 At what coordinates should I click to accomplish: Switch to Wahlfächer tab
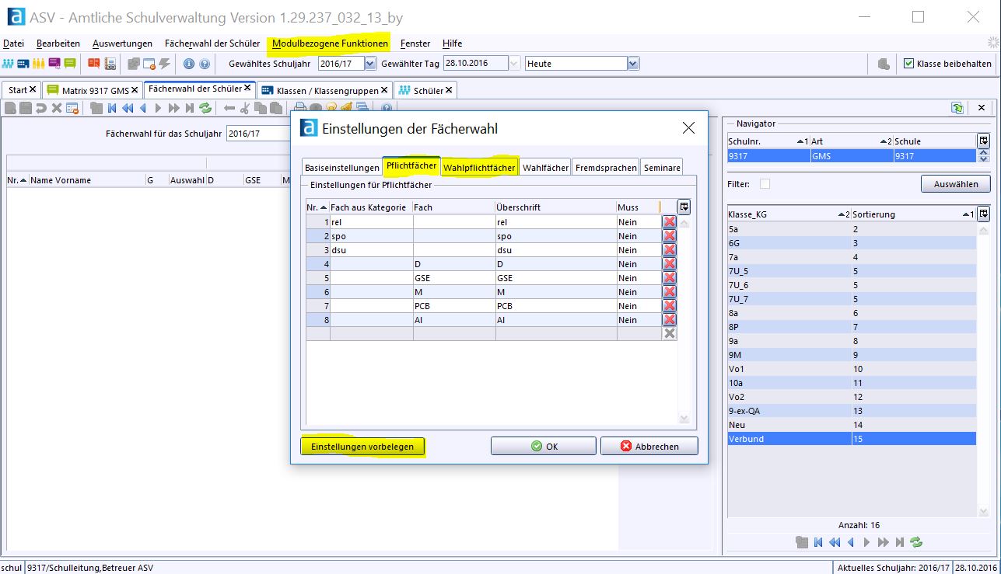(545, 167)
